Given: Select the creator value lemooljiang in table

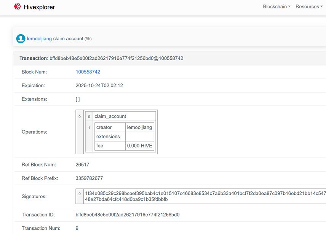Looking at the screenshot, I should (x=139, y=127).
